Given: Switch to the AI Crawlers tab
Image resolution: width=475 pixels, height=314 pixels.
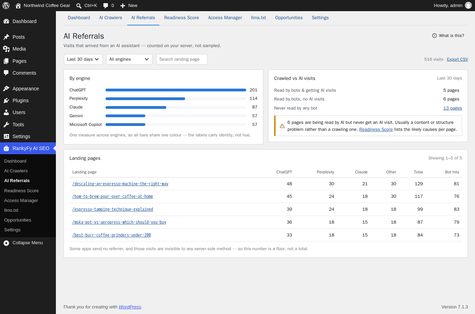Looking at the screenshot, I should [x=111, y=18].
